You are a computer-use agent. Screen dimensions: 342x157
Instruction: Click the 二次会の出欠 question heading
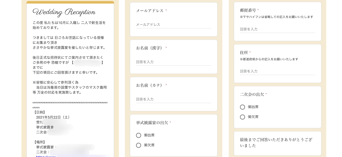pos(252,94)
